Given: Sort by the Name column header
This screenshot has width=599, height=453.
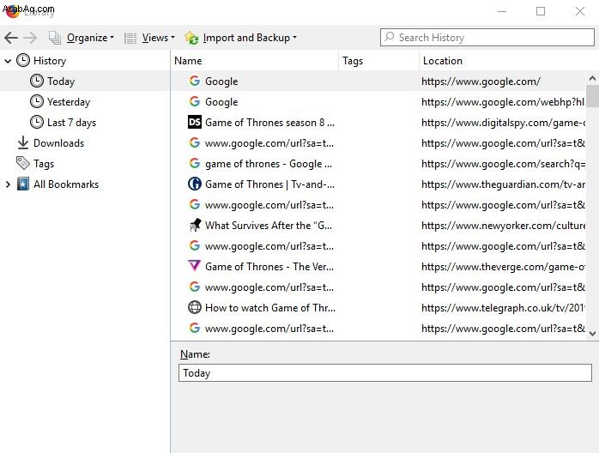Looking at the screenshot, I should pos(254,61).
